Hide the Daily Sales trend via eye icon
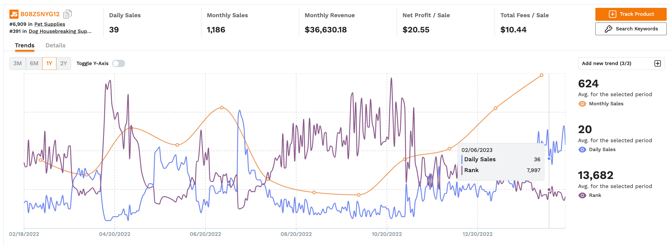This screenshot has width=671, height=245. tap(582, 150)
